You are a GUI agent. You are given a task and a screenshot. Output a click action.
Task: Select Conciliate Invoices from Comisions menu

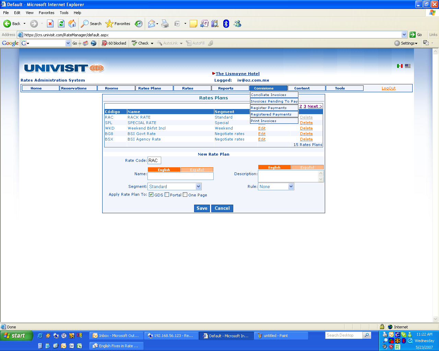click(x=269, y=95)
